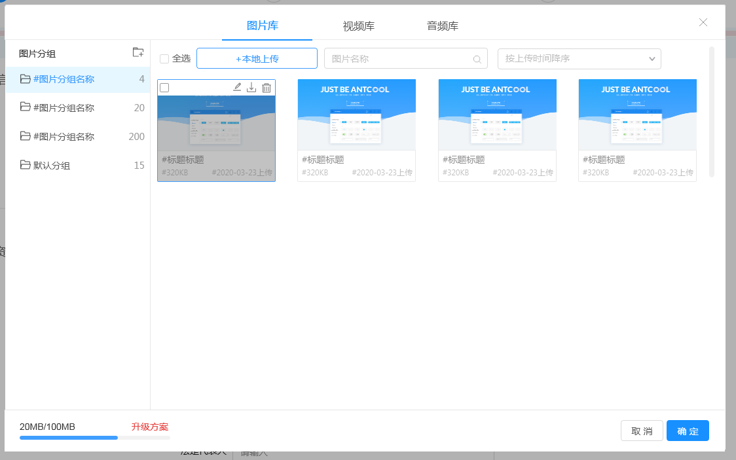Click the 确定 confirm button
This screenshot has width=736, height=460.
tap(688, 431)
